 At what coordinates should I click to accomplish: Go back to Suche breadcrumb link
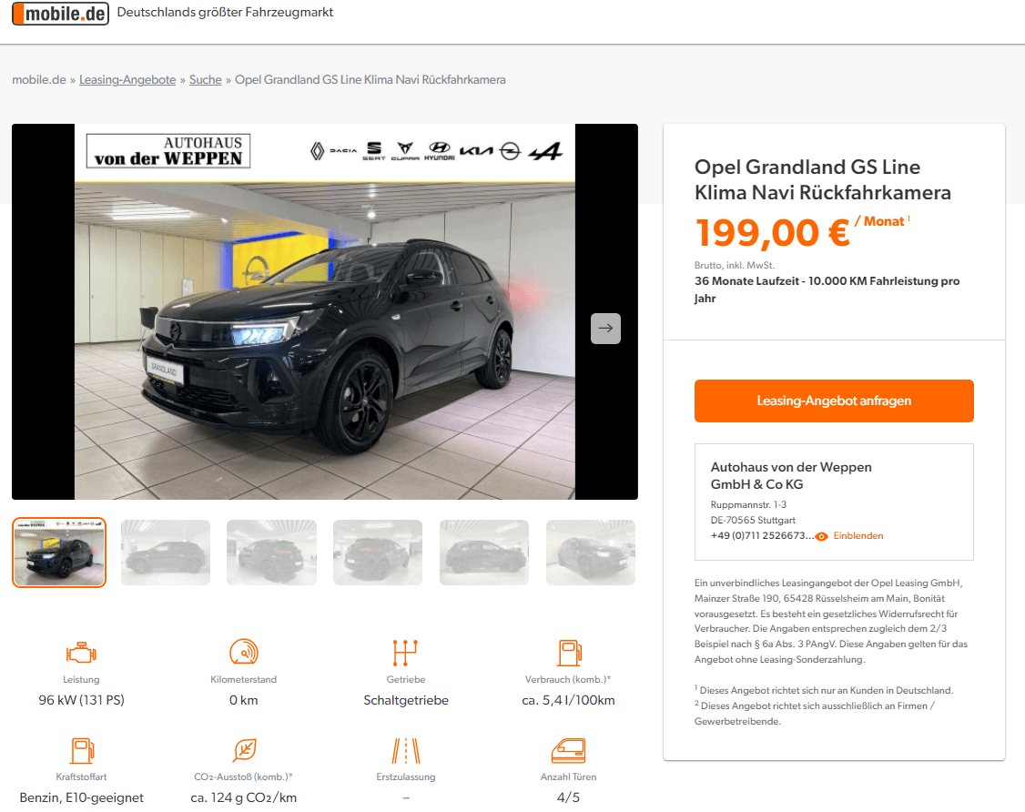[205, 80]
